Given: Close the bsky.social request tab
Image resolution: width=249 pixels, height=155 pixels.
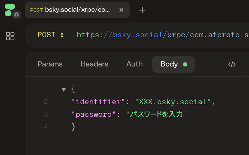Looking at the screenshot, I should click(121, 10).
